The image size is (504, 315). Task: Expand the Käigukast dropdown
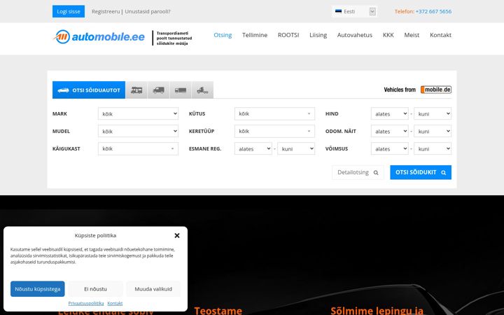pos(138,149)
